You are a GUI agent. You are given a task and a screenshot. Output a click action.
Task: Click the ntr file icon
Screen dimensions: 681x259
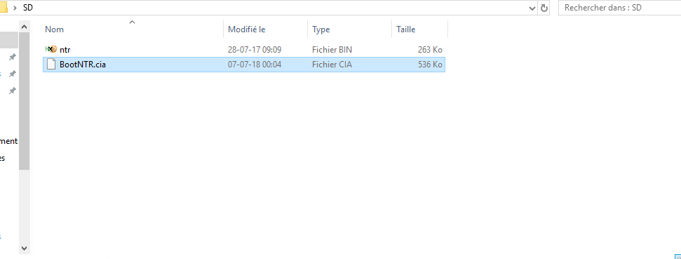click(x=50, y=49)
